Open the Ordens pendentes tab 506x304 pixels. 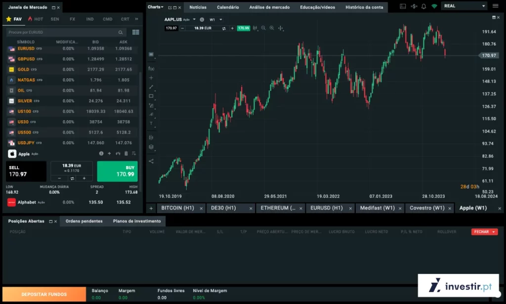point(84,221)
